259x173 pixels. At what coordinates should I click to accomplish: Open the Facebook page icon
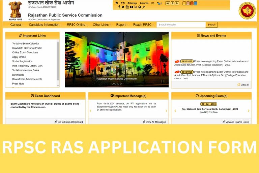(x=119, y=7)
